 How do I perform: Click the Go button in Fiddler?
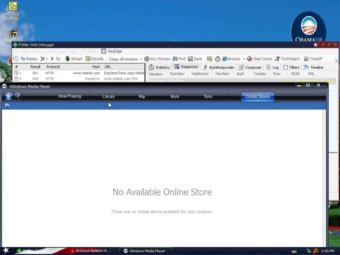[56, 59]
